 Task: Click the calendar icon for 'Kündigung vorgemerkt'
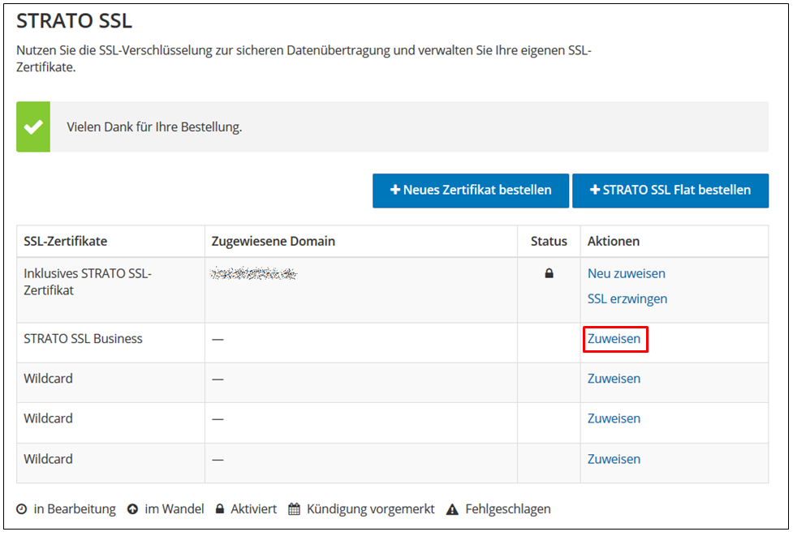click(293, 509)
